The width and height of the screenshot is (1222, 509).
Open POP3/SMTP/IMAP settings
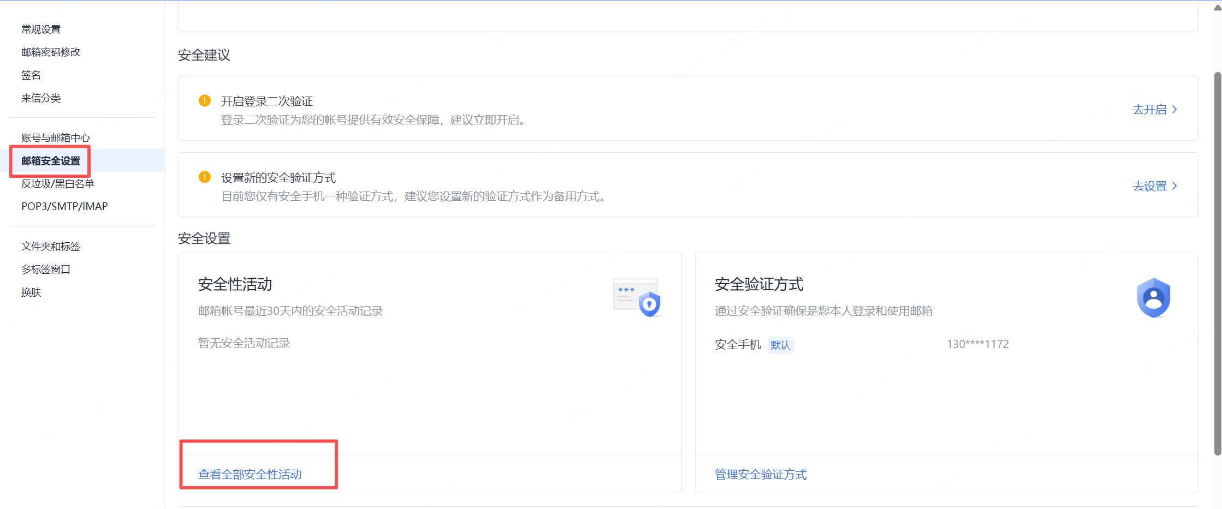[x=64, y=207]
